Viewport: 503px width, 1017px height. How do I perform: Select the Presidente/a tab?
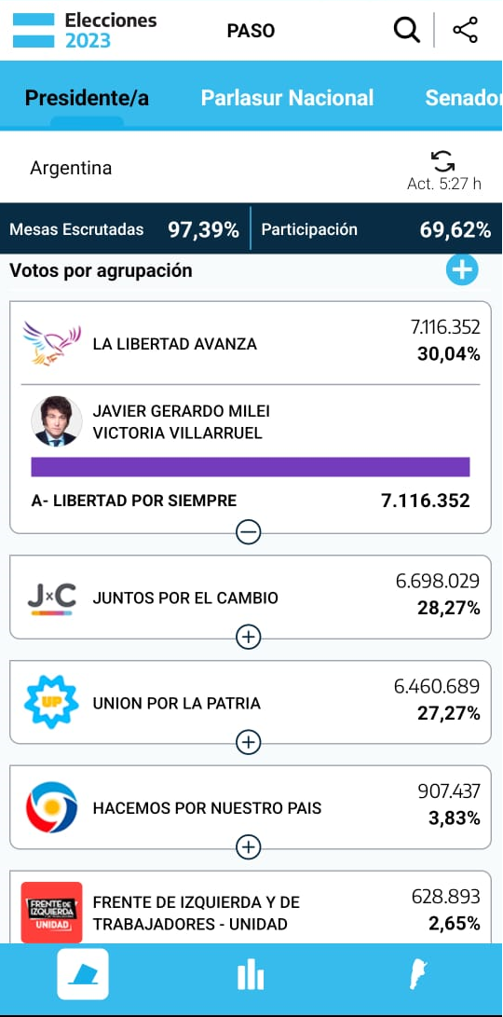click(x=87, y=98)
